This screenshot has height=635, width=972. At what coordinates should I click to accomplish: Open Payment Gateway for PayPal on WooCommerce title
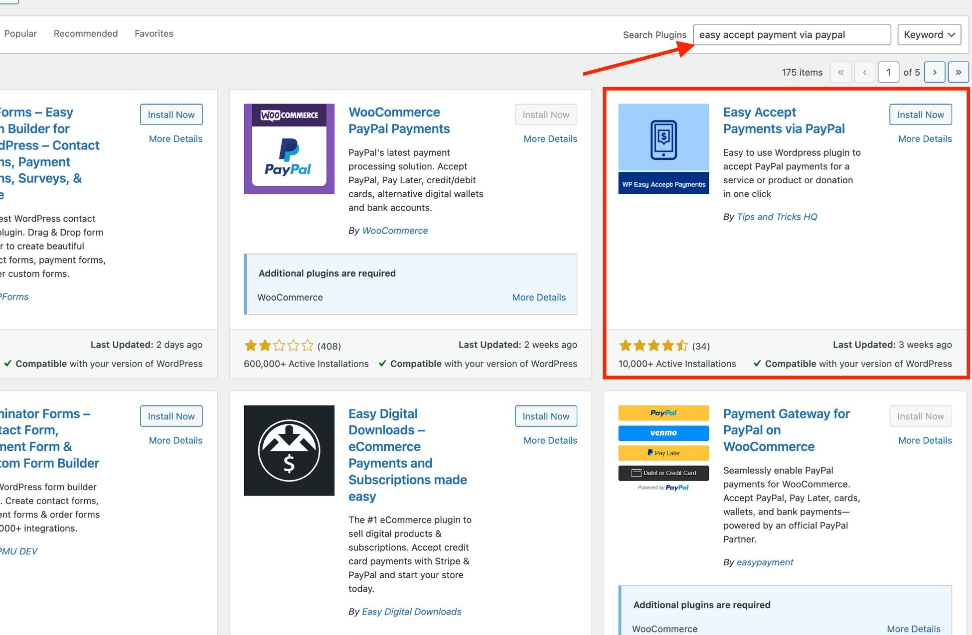pos(786,430)
